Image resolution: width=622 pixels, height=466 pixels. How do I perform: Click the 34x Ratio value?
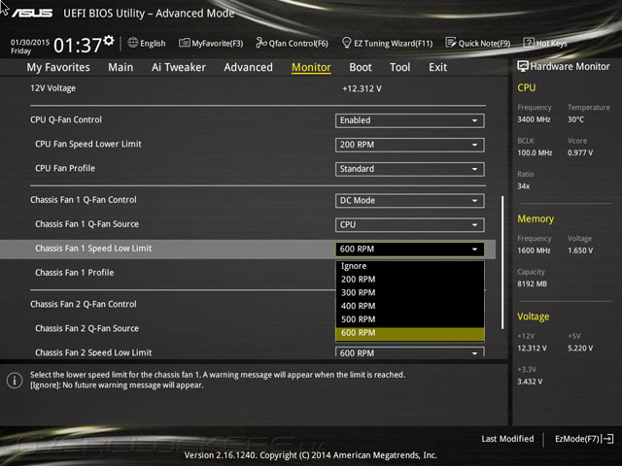tap(523, 186)
